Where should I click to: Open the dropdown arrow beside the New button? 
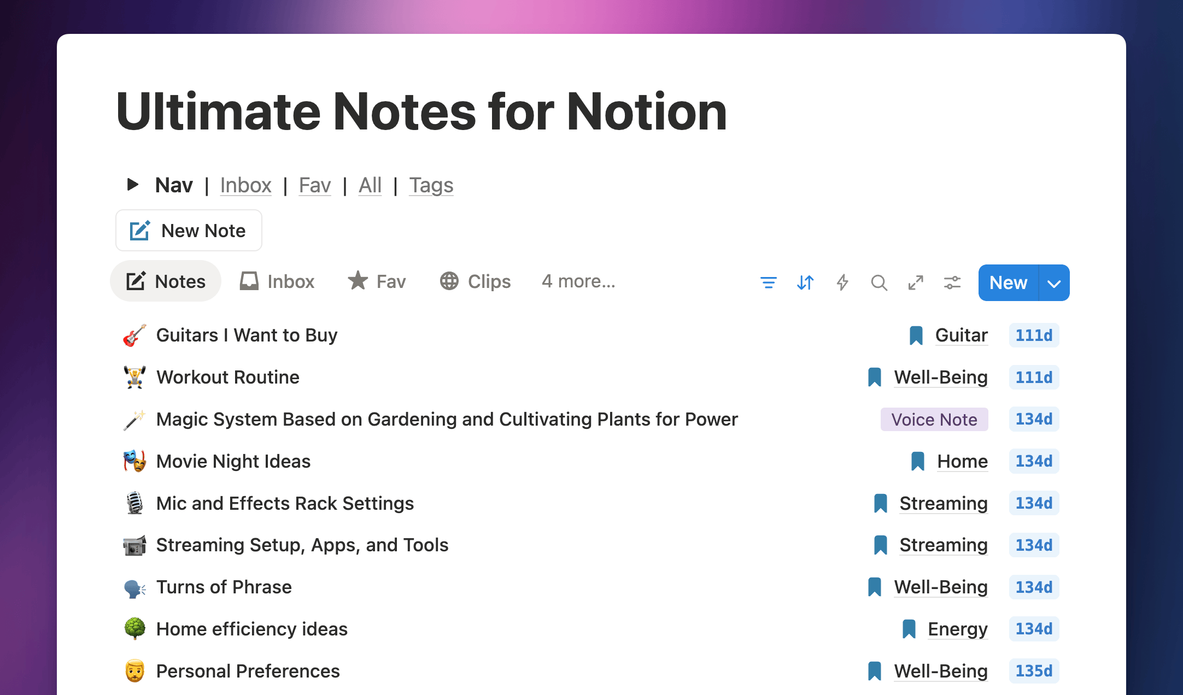point(1054,283)
